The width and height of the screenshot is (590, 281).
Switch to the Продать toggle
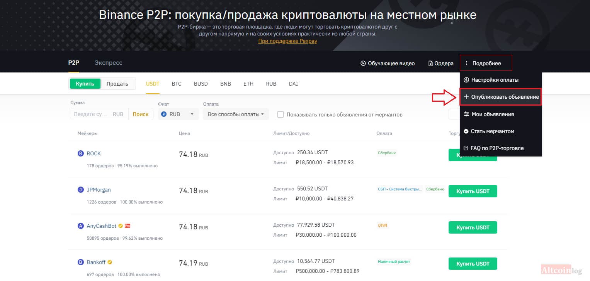coord(117,84)
